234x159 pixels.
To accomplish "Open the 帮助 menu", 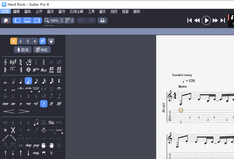I will 137,11.
